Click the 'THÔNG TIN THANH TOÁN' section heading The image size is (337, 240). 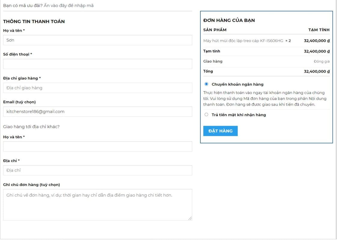point(34,22)
